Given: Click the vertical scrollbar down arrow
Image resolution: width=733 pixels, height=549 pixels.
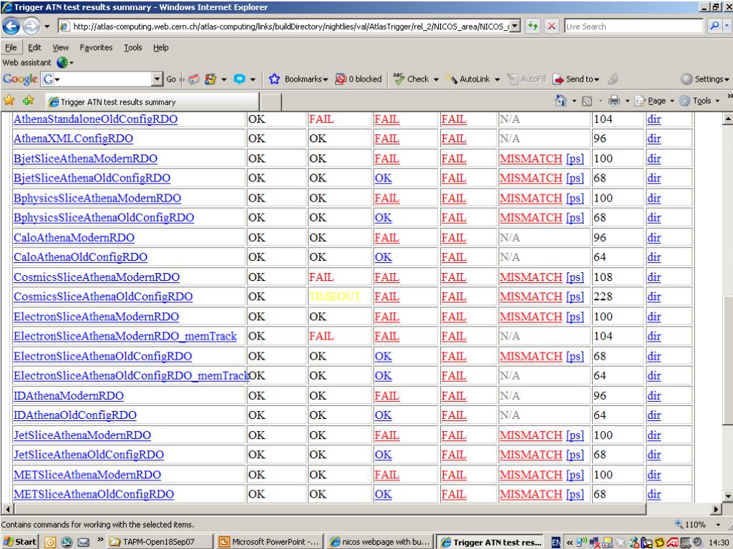Looking at the screenshot, I should click(x=727, y=496).
